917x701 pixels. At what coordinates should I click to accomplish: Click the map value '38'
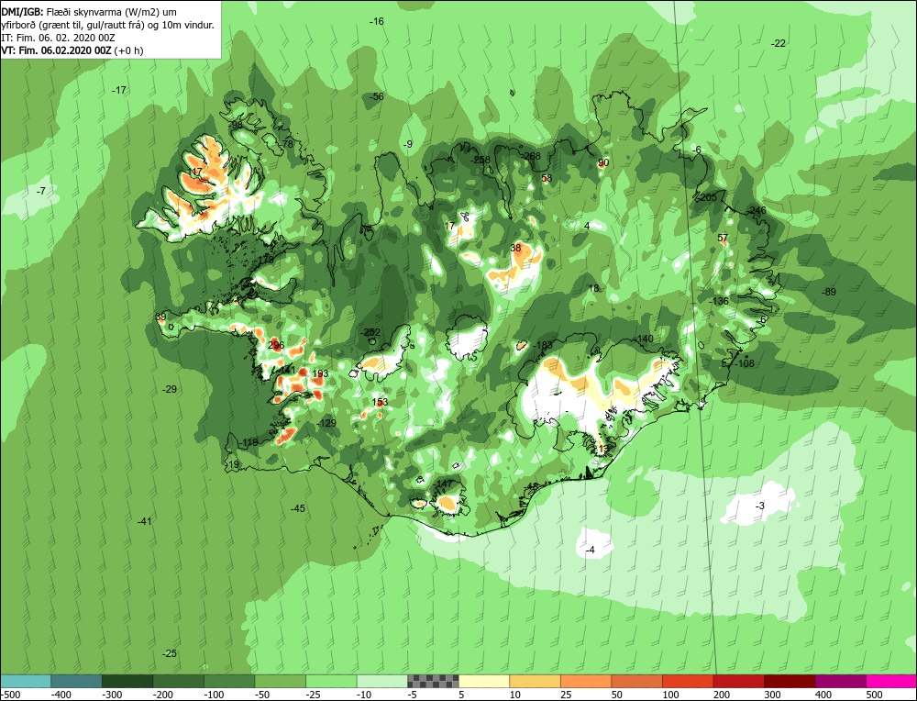pyautogui.click(x=515, y=248)
